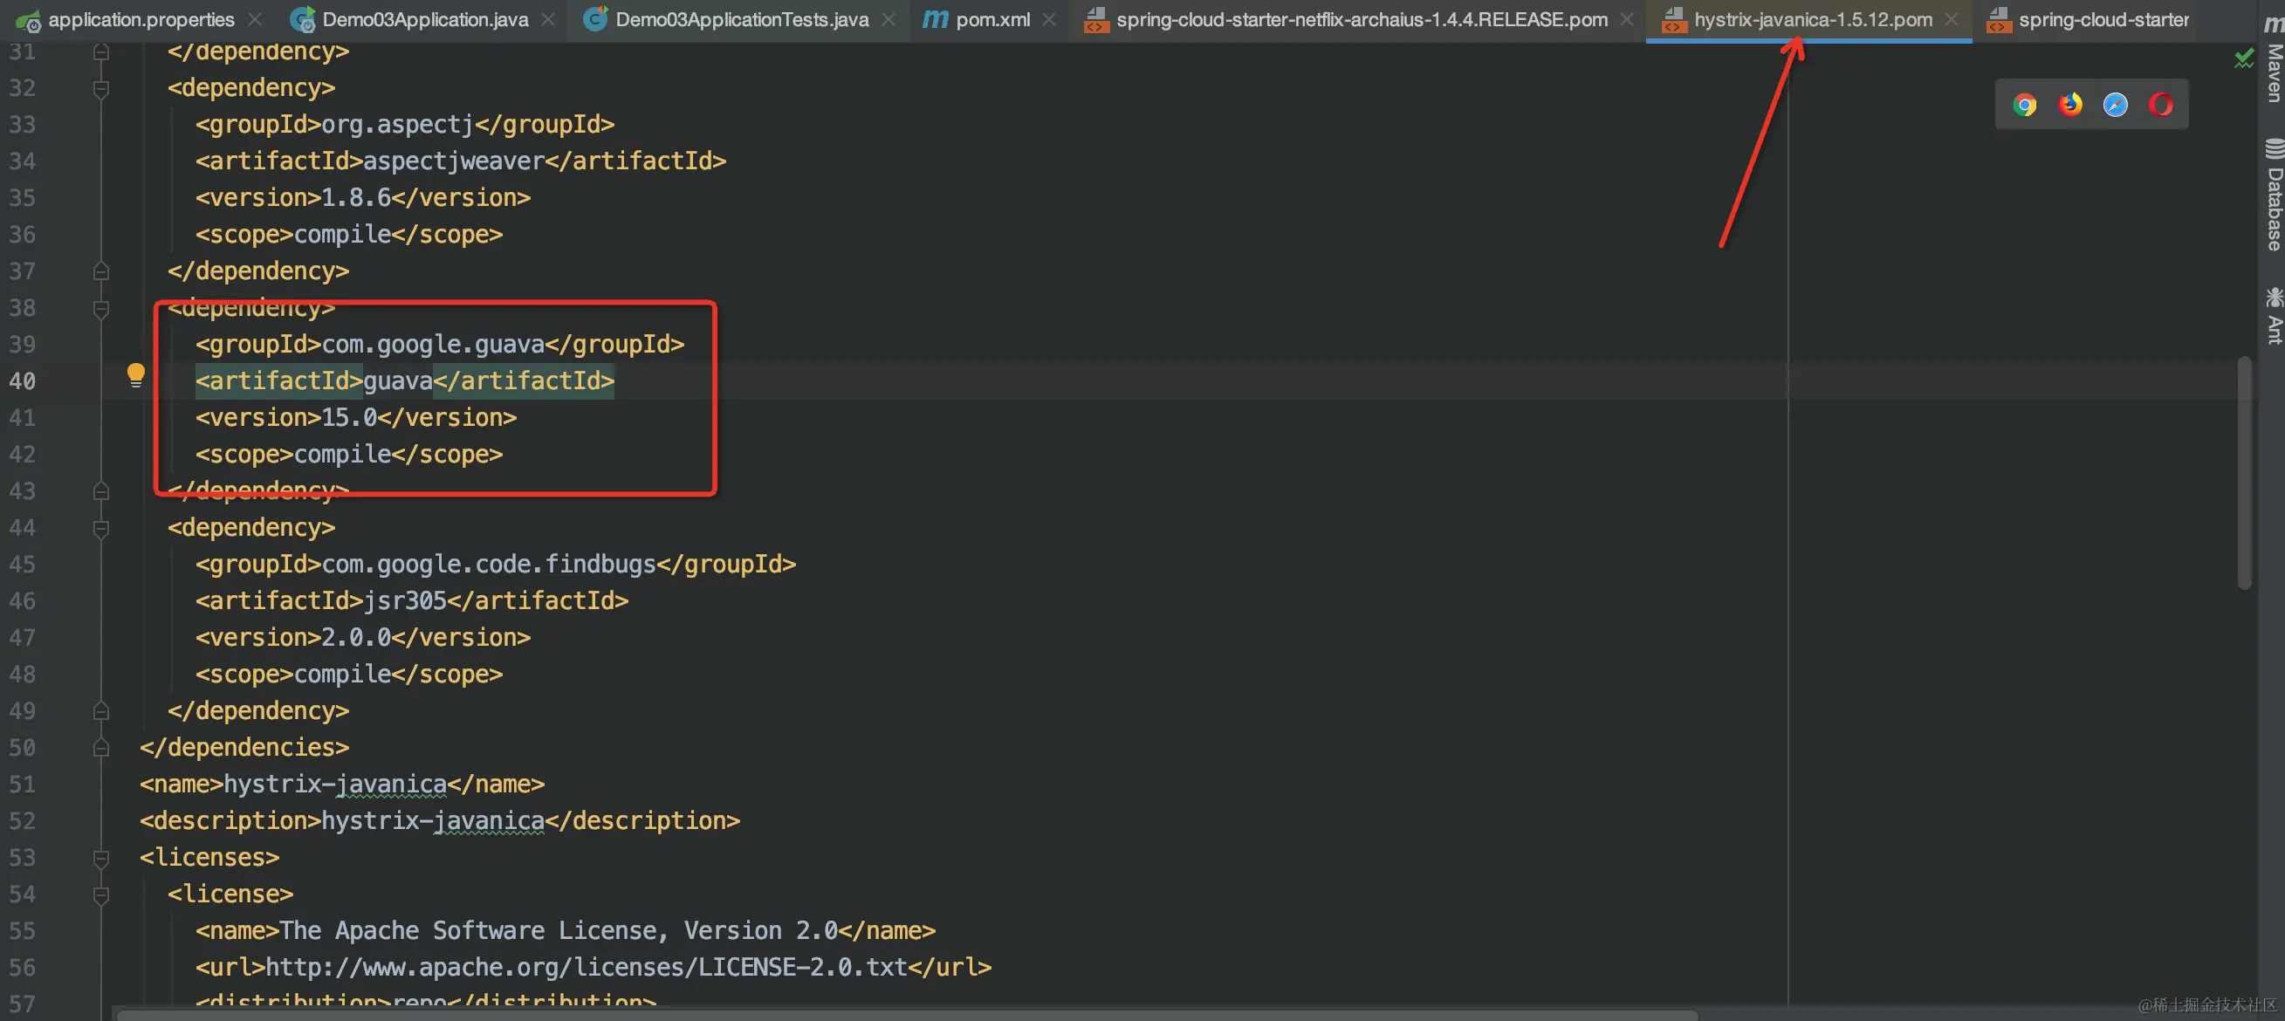Collapse the aspectj dependency block fold marker
This screenshot has height=1021, width=2285.
pyautogui.click(x=101, y=89)
